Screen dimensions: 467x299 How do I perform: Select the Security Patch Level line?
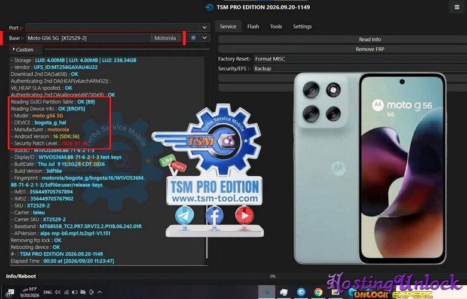click(49, 144)
